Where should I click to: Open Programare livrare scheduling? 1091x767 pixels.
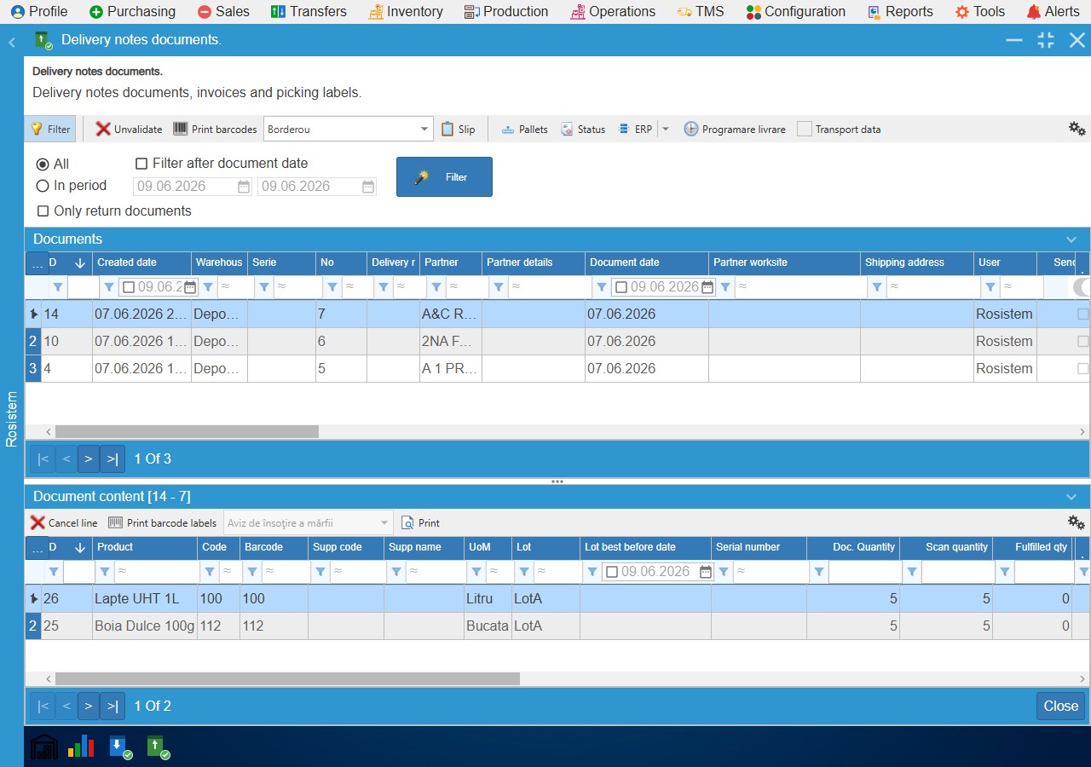(x=734, y=130)
